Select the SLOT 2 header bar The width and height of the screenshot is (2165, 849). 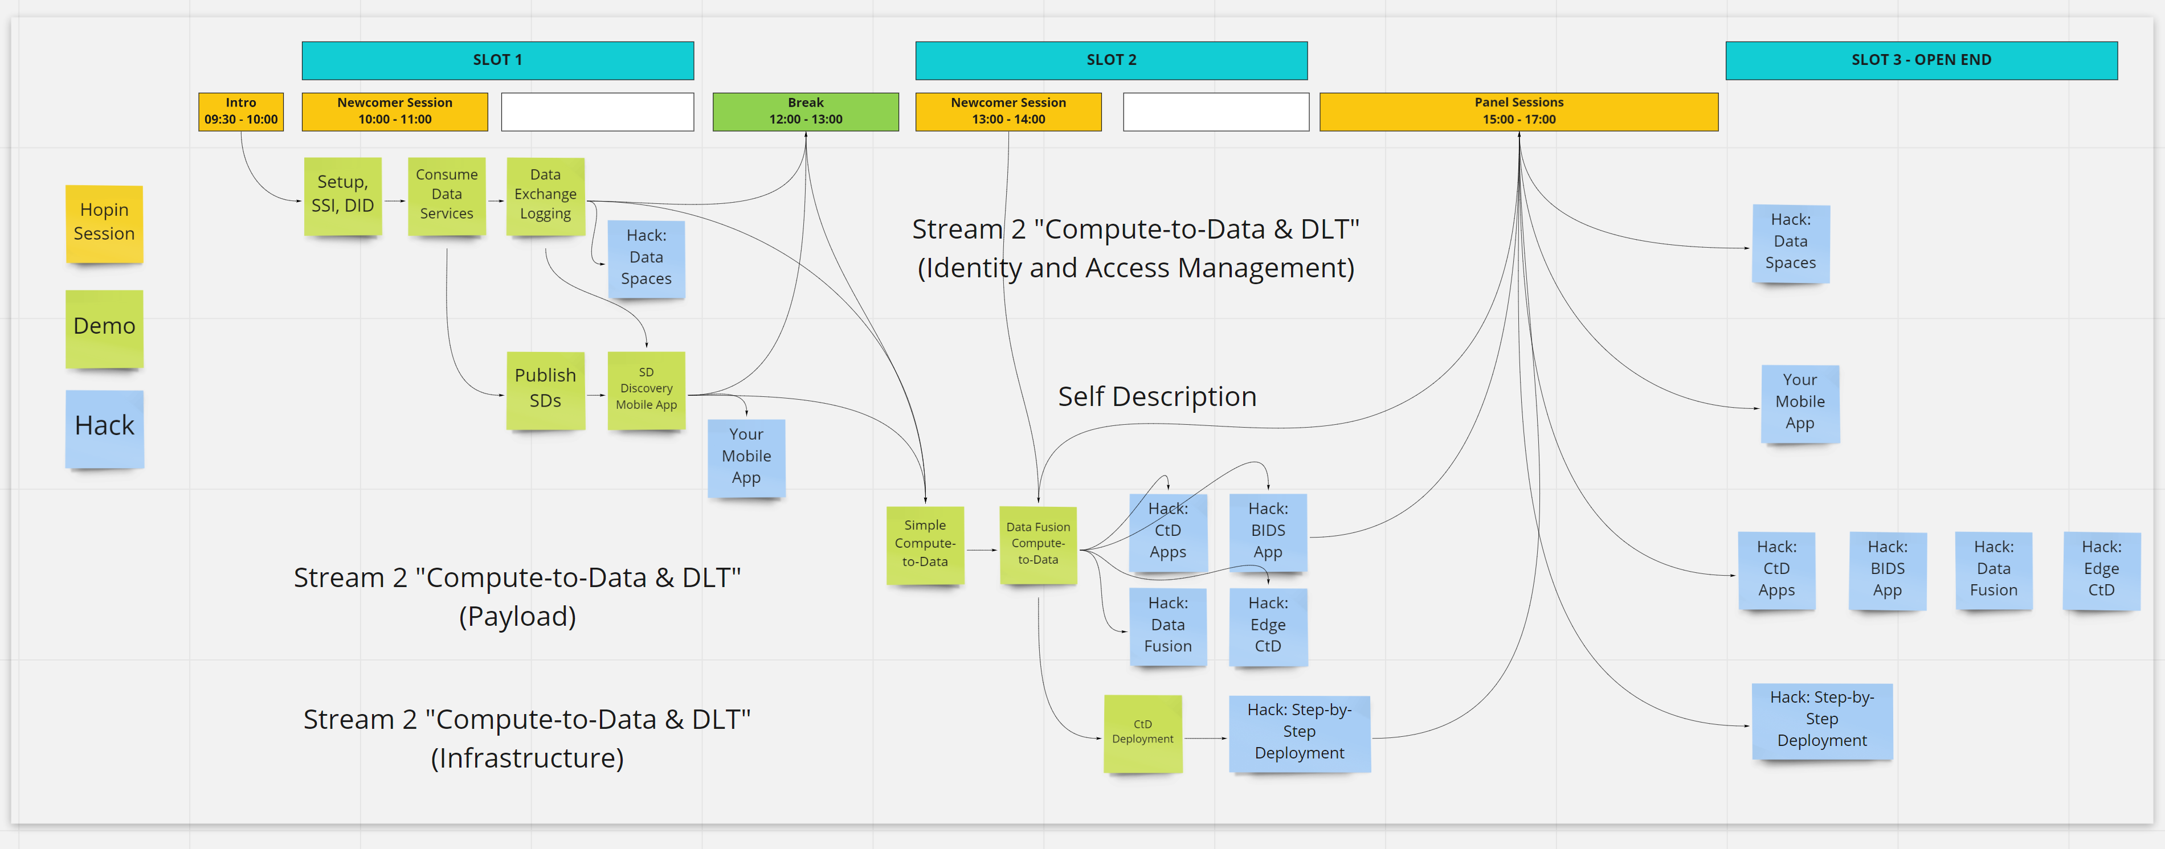[1111, 60]
